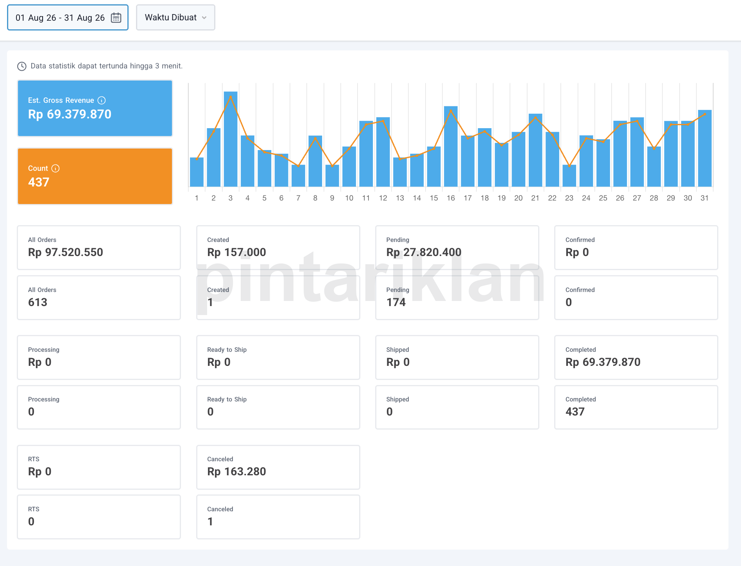Viewport: 741px width, 566px height.
Task: Click the info icon next to Count
Action: [x=55, y=168]
